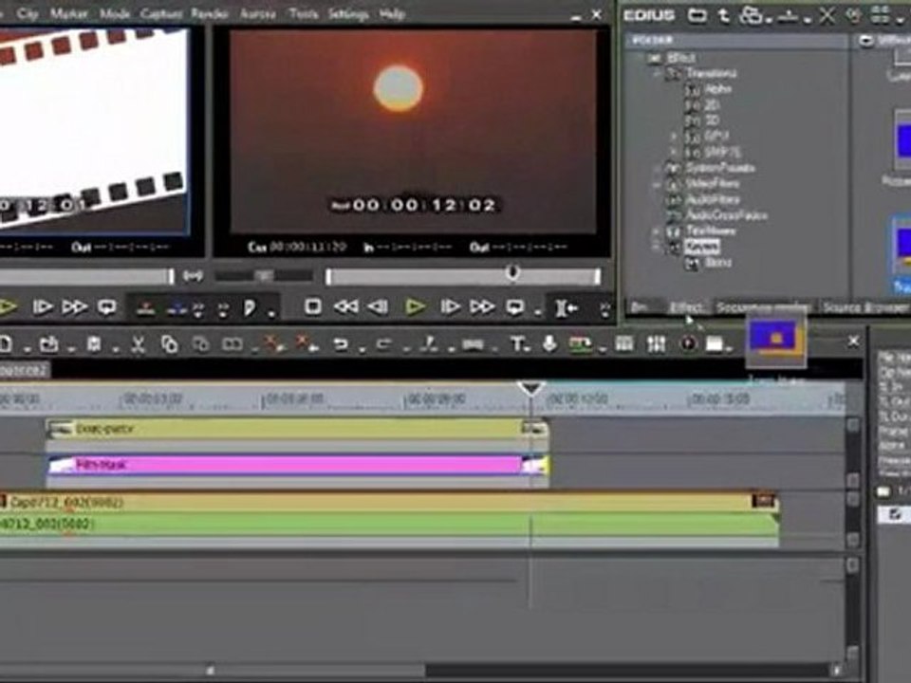Screen dimensions: 911x683
Task: Select the Keyers folder in effect tree
Action: click(701, 247)
